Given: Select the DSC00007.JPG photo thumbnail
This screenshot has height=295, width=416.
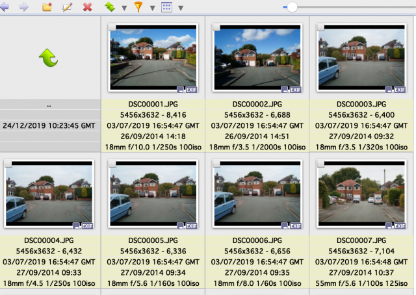Looking at the screenshot, I should (x=361, y=194).
